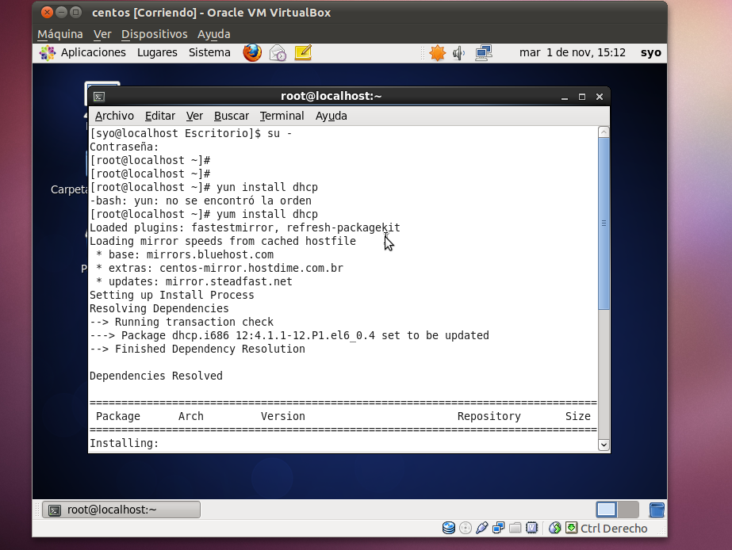Screen dimensions: 732x550
Task: Open the Evolution mail icon in the panel
Action: [278, 53]
